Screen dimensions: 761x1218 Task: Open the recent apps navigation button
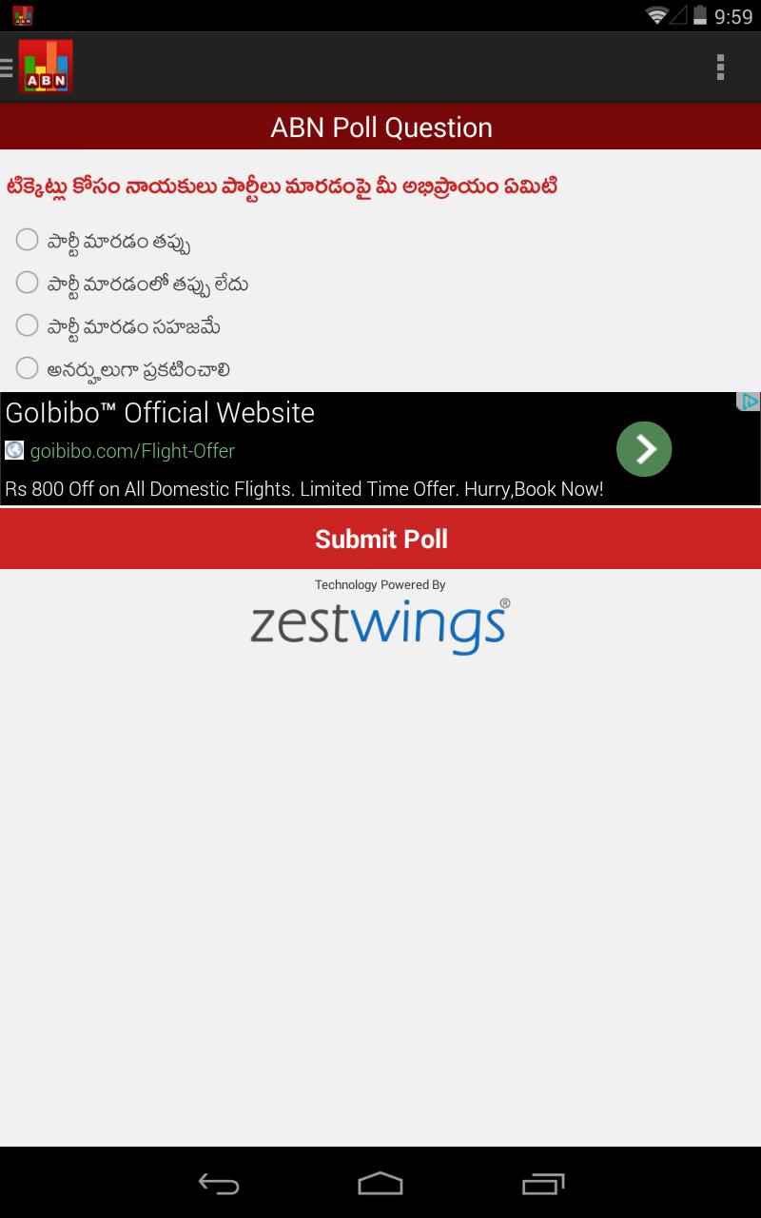[543, 1184]
